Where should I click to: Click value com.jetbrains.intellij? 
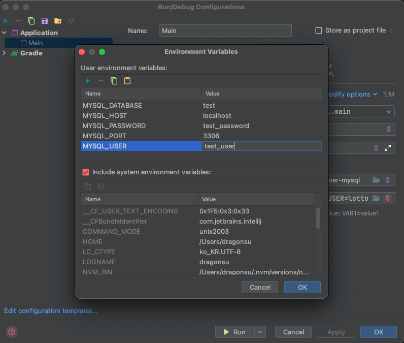pyautogui.click(x=230, y=221)
